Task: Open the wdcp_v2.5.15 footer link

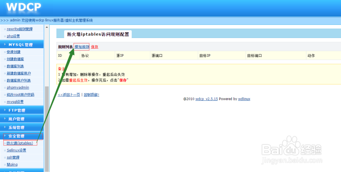Action: point(207,99)
